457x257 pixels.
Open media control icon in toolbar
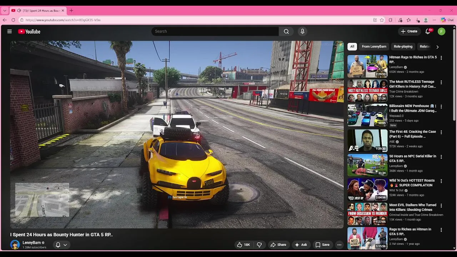pyautogui.click(x=400, y=20)
